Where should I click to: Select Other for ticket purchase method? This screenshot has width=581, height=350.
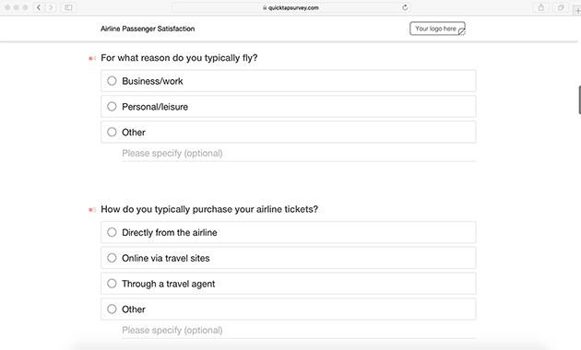click(x=289, y=309)
